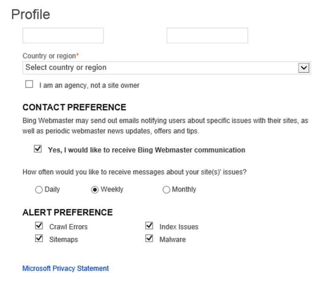Click the Crawl Errors label
The height and width of the screenshot is (283, 330).
tap(68, 227)
